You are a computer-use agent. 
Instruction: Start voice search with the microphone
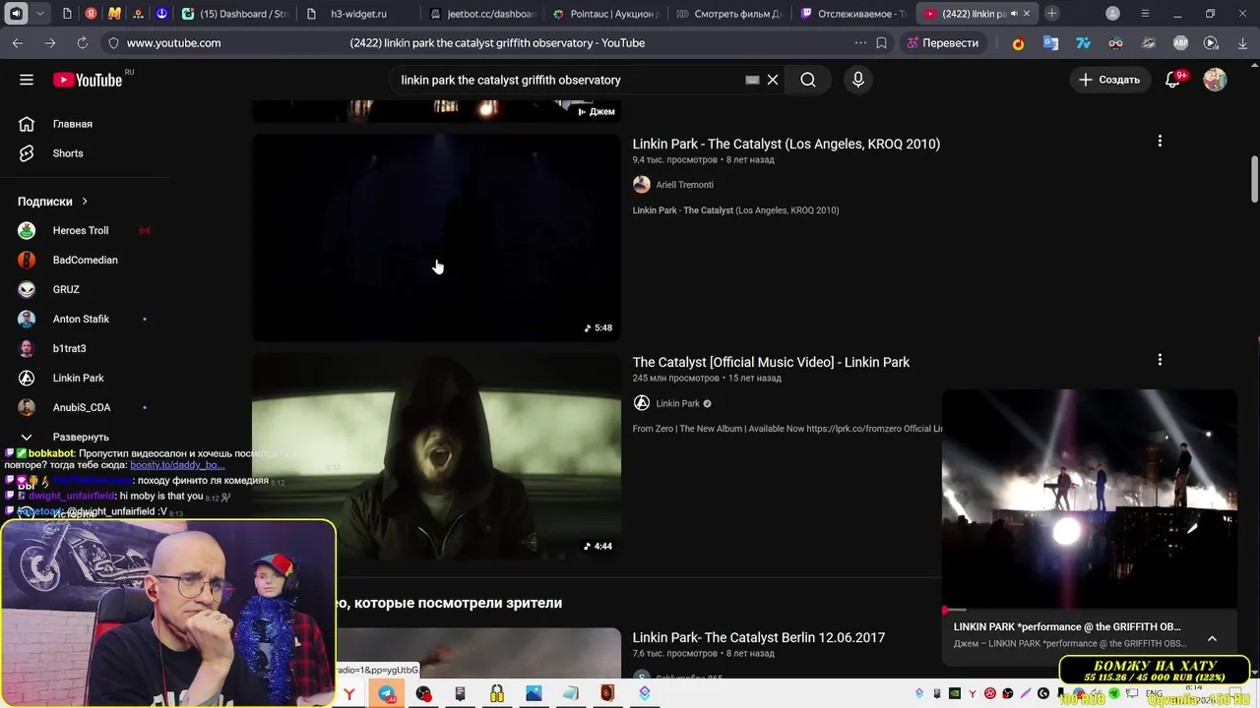click(858, 80)
